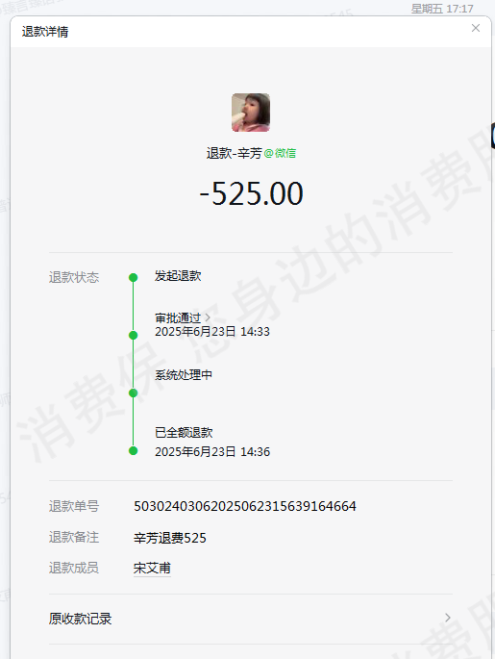Click the 审批通过 status text
Screen dimensions: 495x659
click(x=178, y=317)
